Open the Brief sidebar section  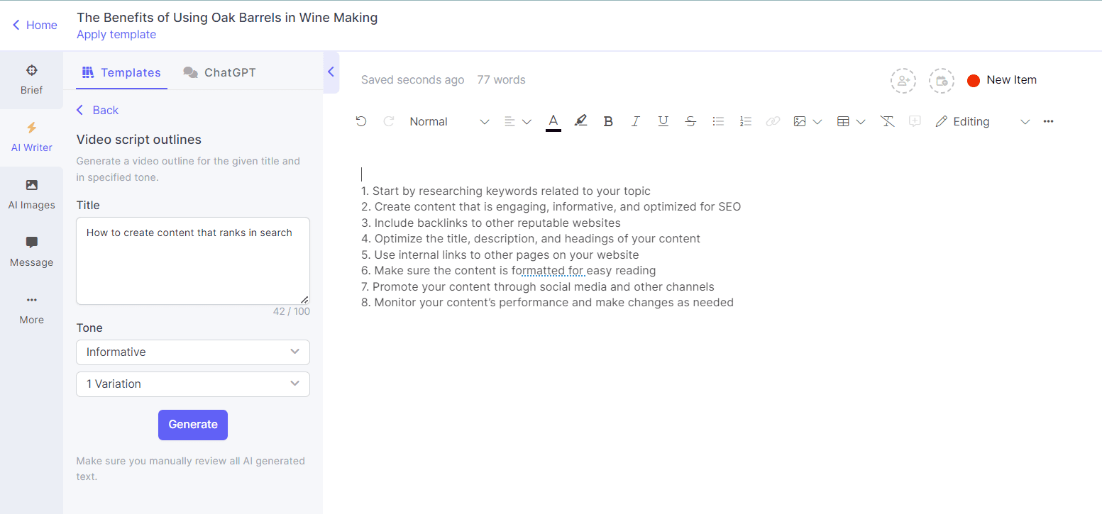(31, 80)
